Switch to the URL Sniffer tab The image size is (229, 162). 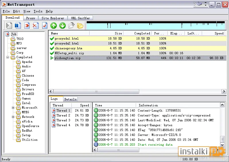point(80,18)
